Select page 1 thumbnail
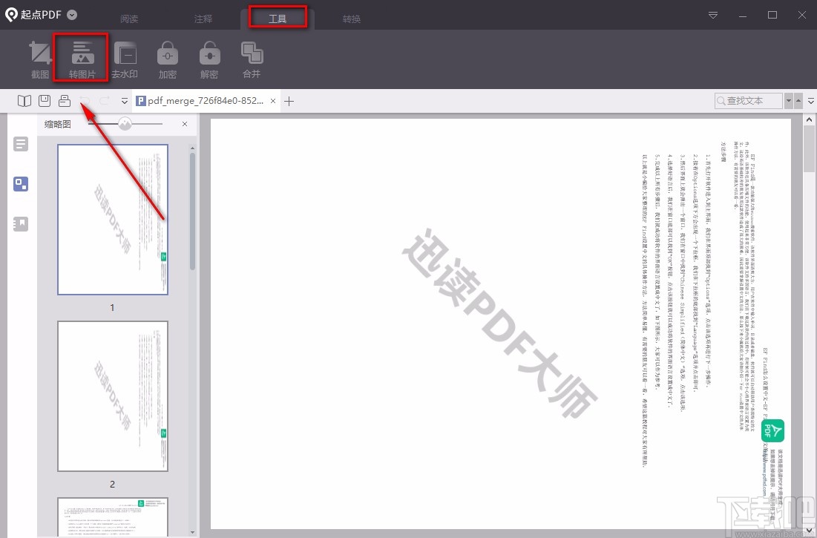This screenshot has height=538, width=817. [x=113, y=219]
